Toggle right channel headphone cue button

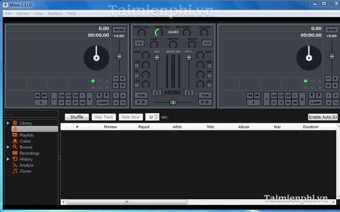point(189,93)
